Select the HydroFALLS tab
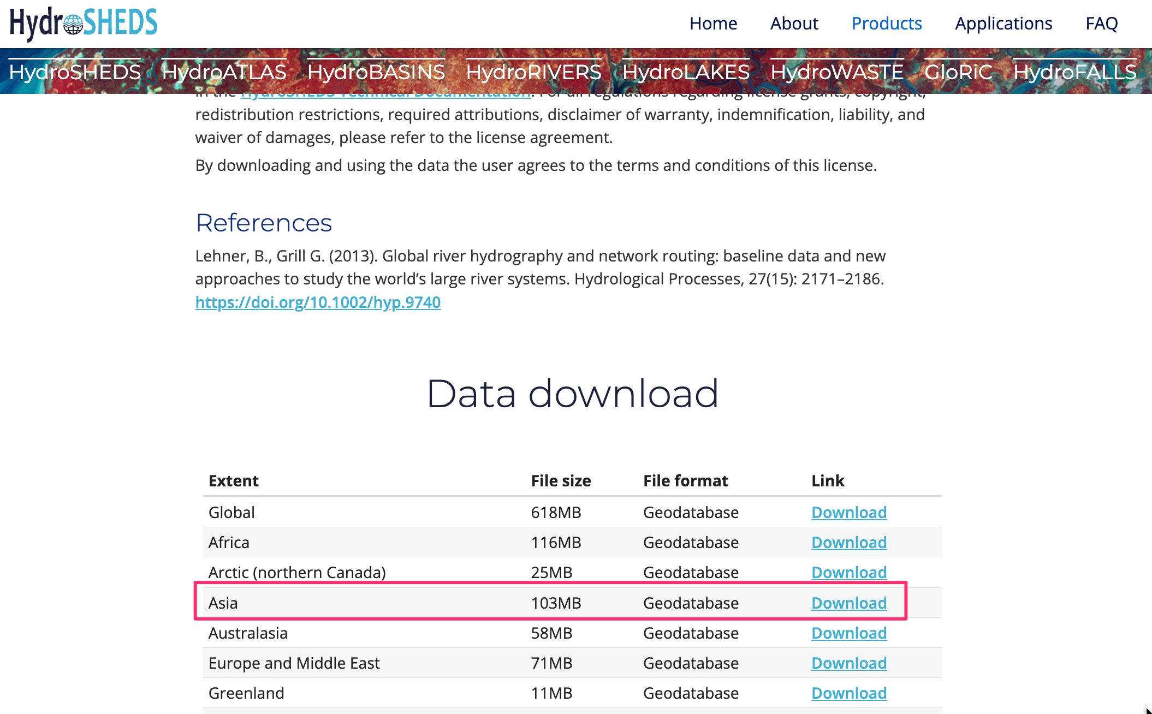 [x=1074, y=72]
